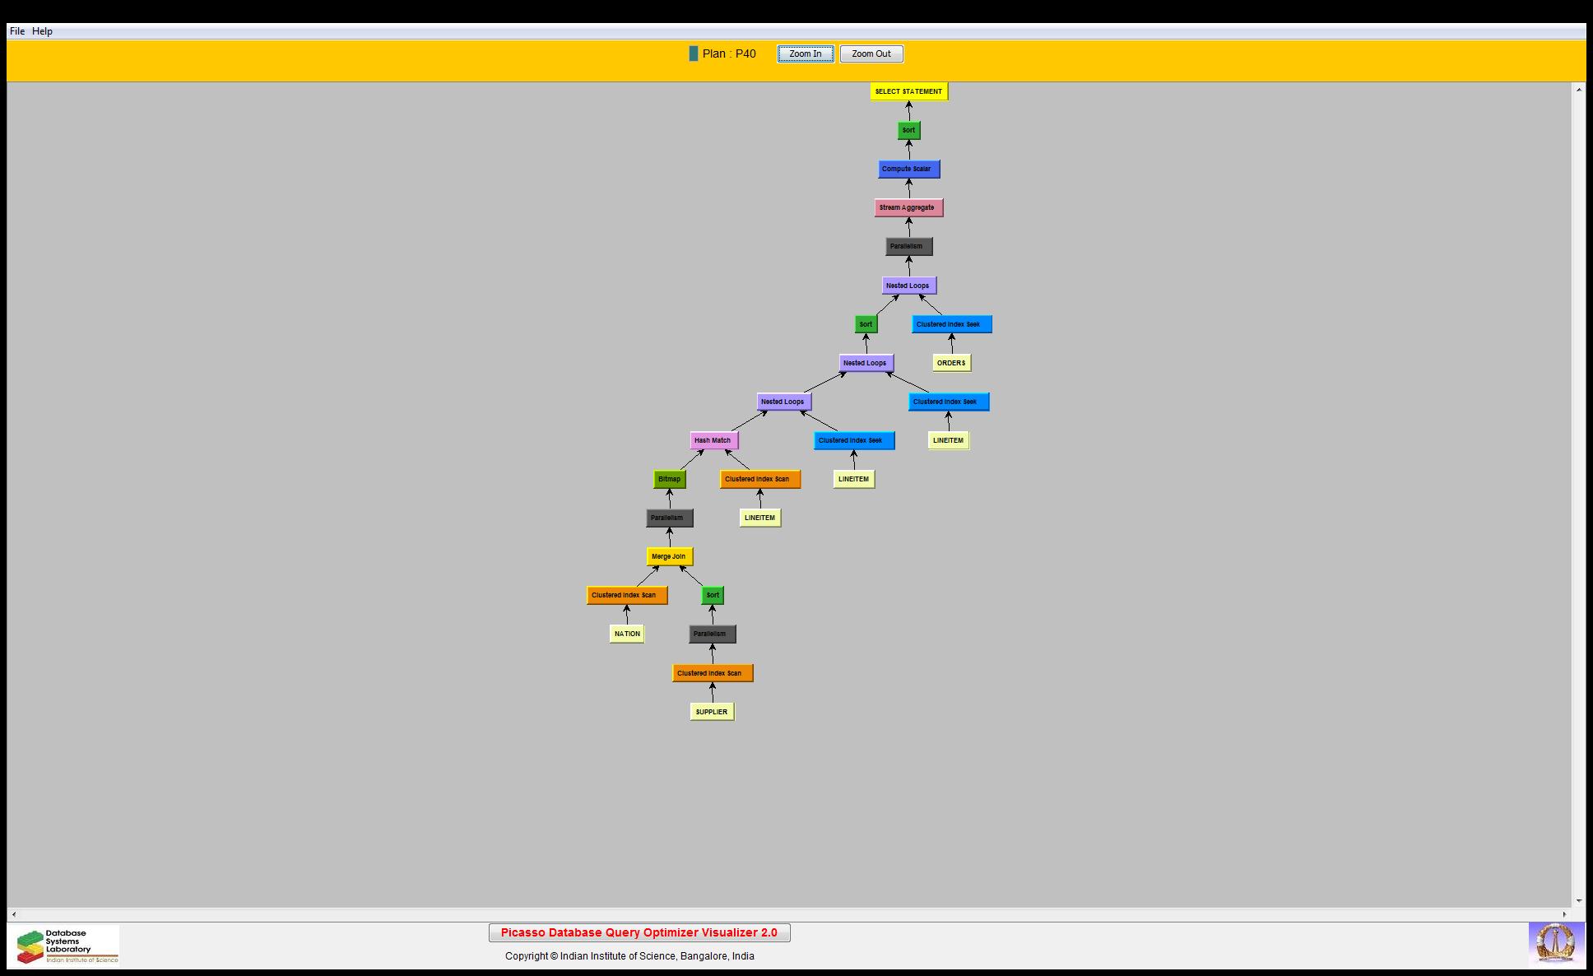
Task: Select the SELECT STATEMENT root node
Action: pyautogui.click(x=908, y=91)
